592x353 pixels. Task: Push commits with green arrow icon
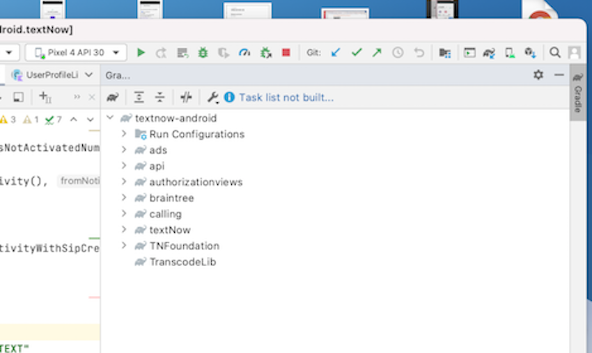pos(377,52)
